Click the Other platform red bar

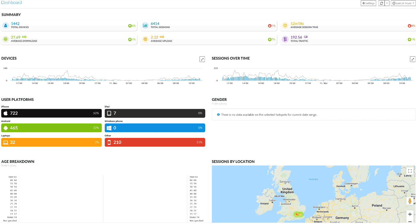[x=155, y=142]
